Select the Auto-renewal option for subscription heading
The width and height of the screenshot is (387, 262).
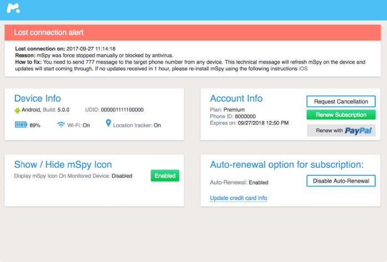tap(287, 165)
